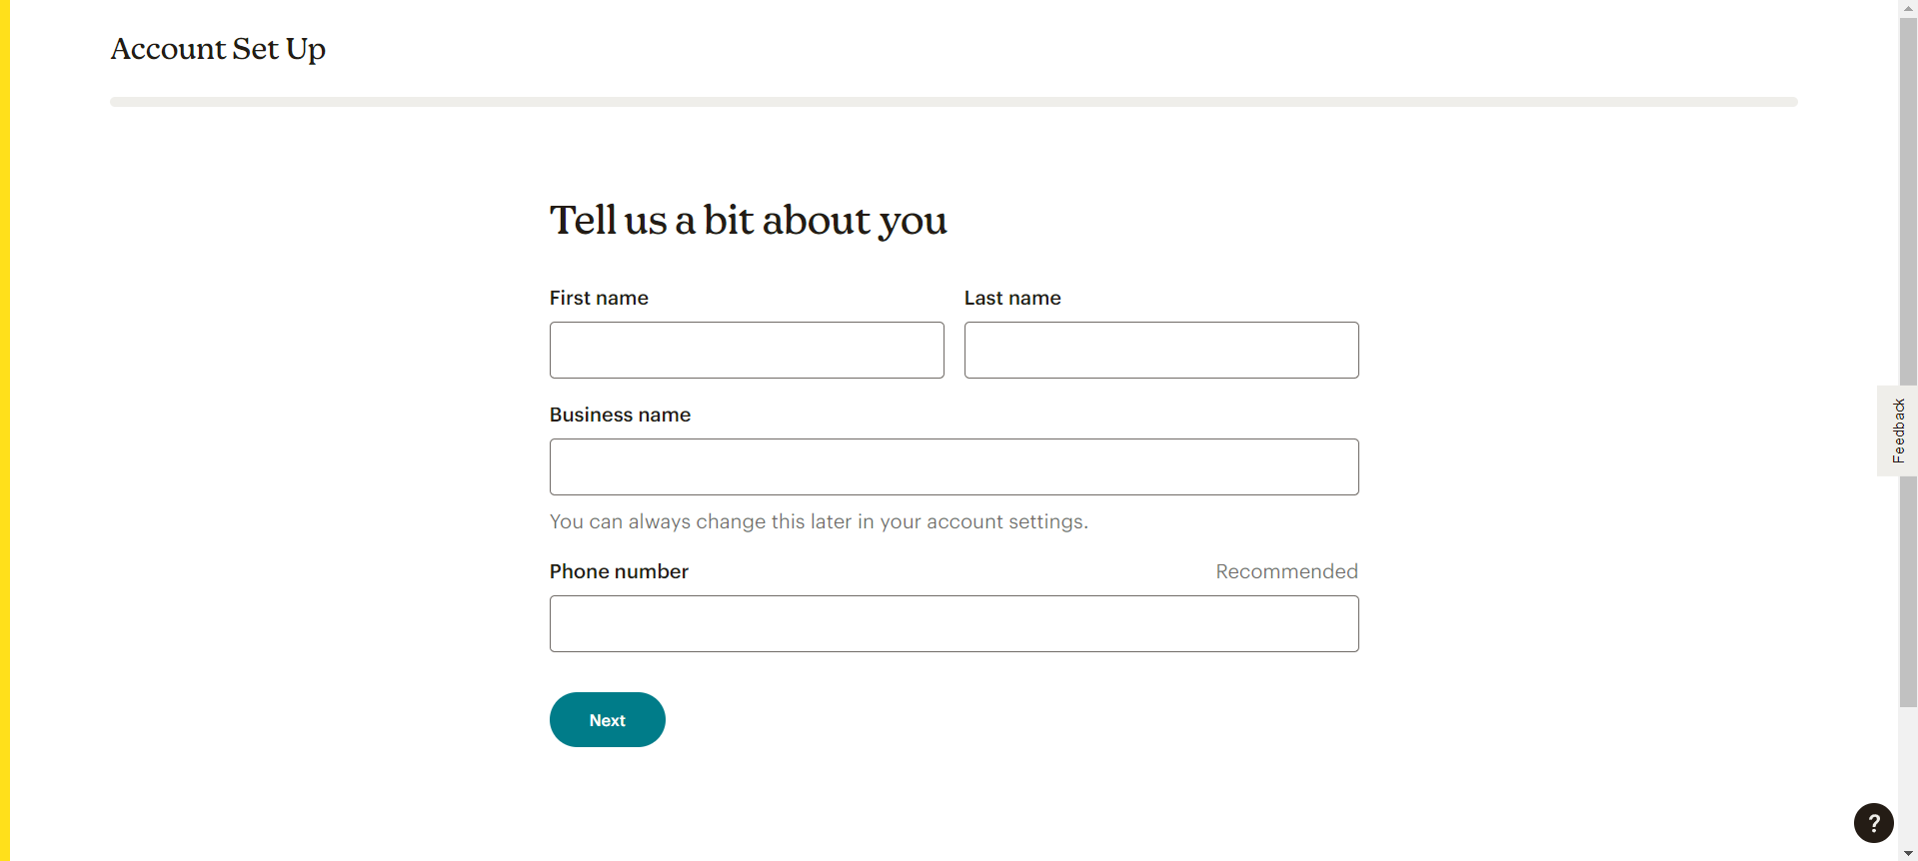Click the yellow strip on left edge

[x=5, y=430]
